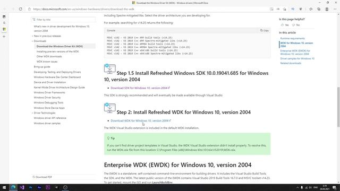Open Other WDK downloads item
The height and width of the screenshot is (191, 340).
click(x=49, y=57)
